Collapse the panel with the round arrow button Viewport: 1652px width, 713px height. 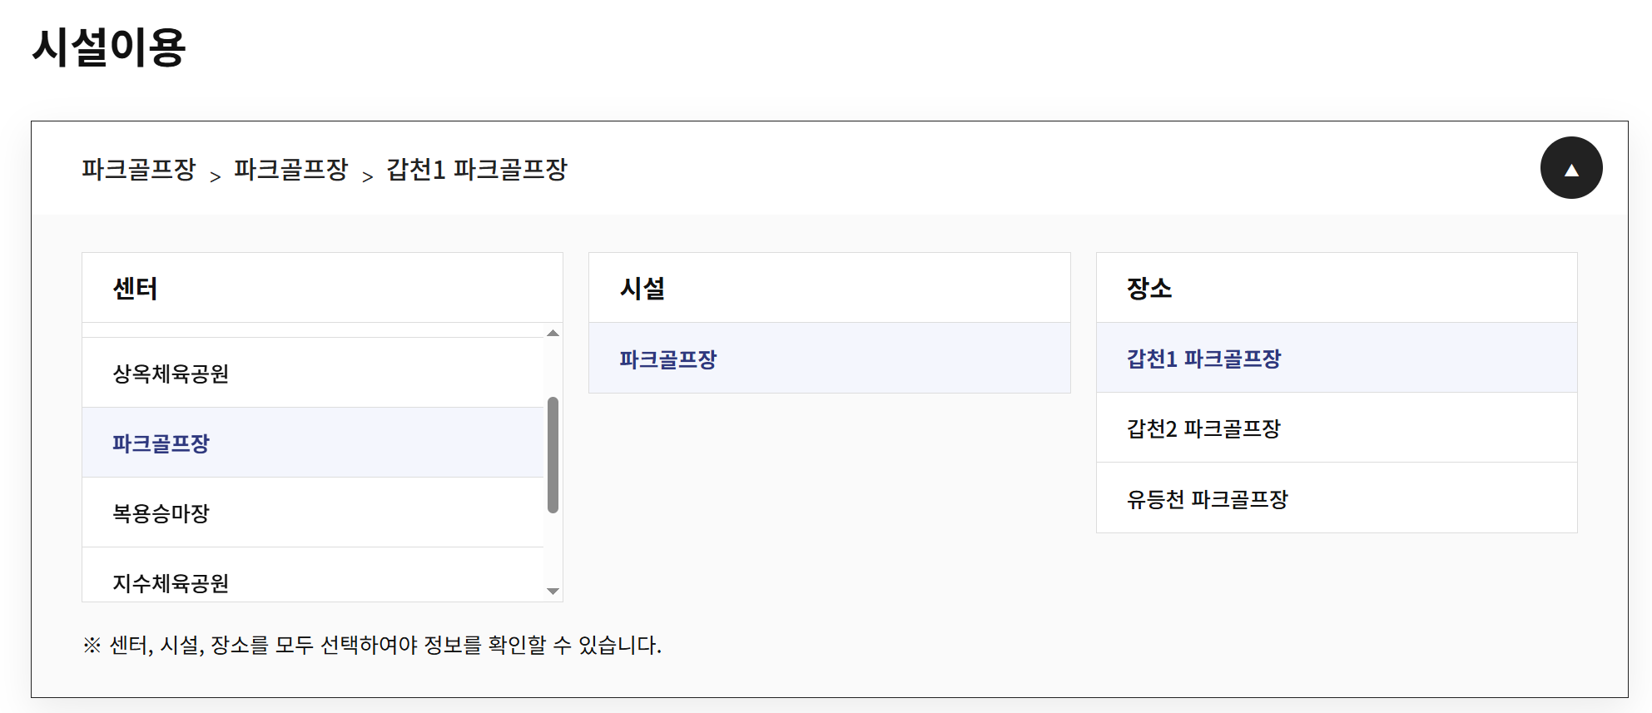click(1570, 168)
